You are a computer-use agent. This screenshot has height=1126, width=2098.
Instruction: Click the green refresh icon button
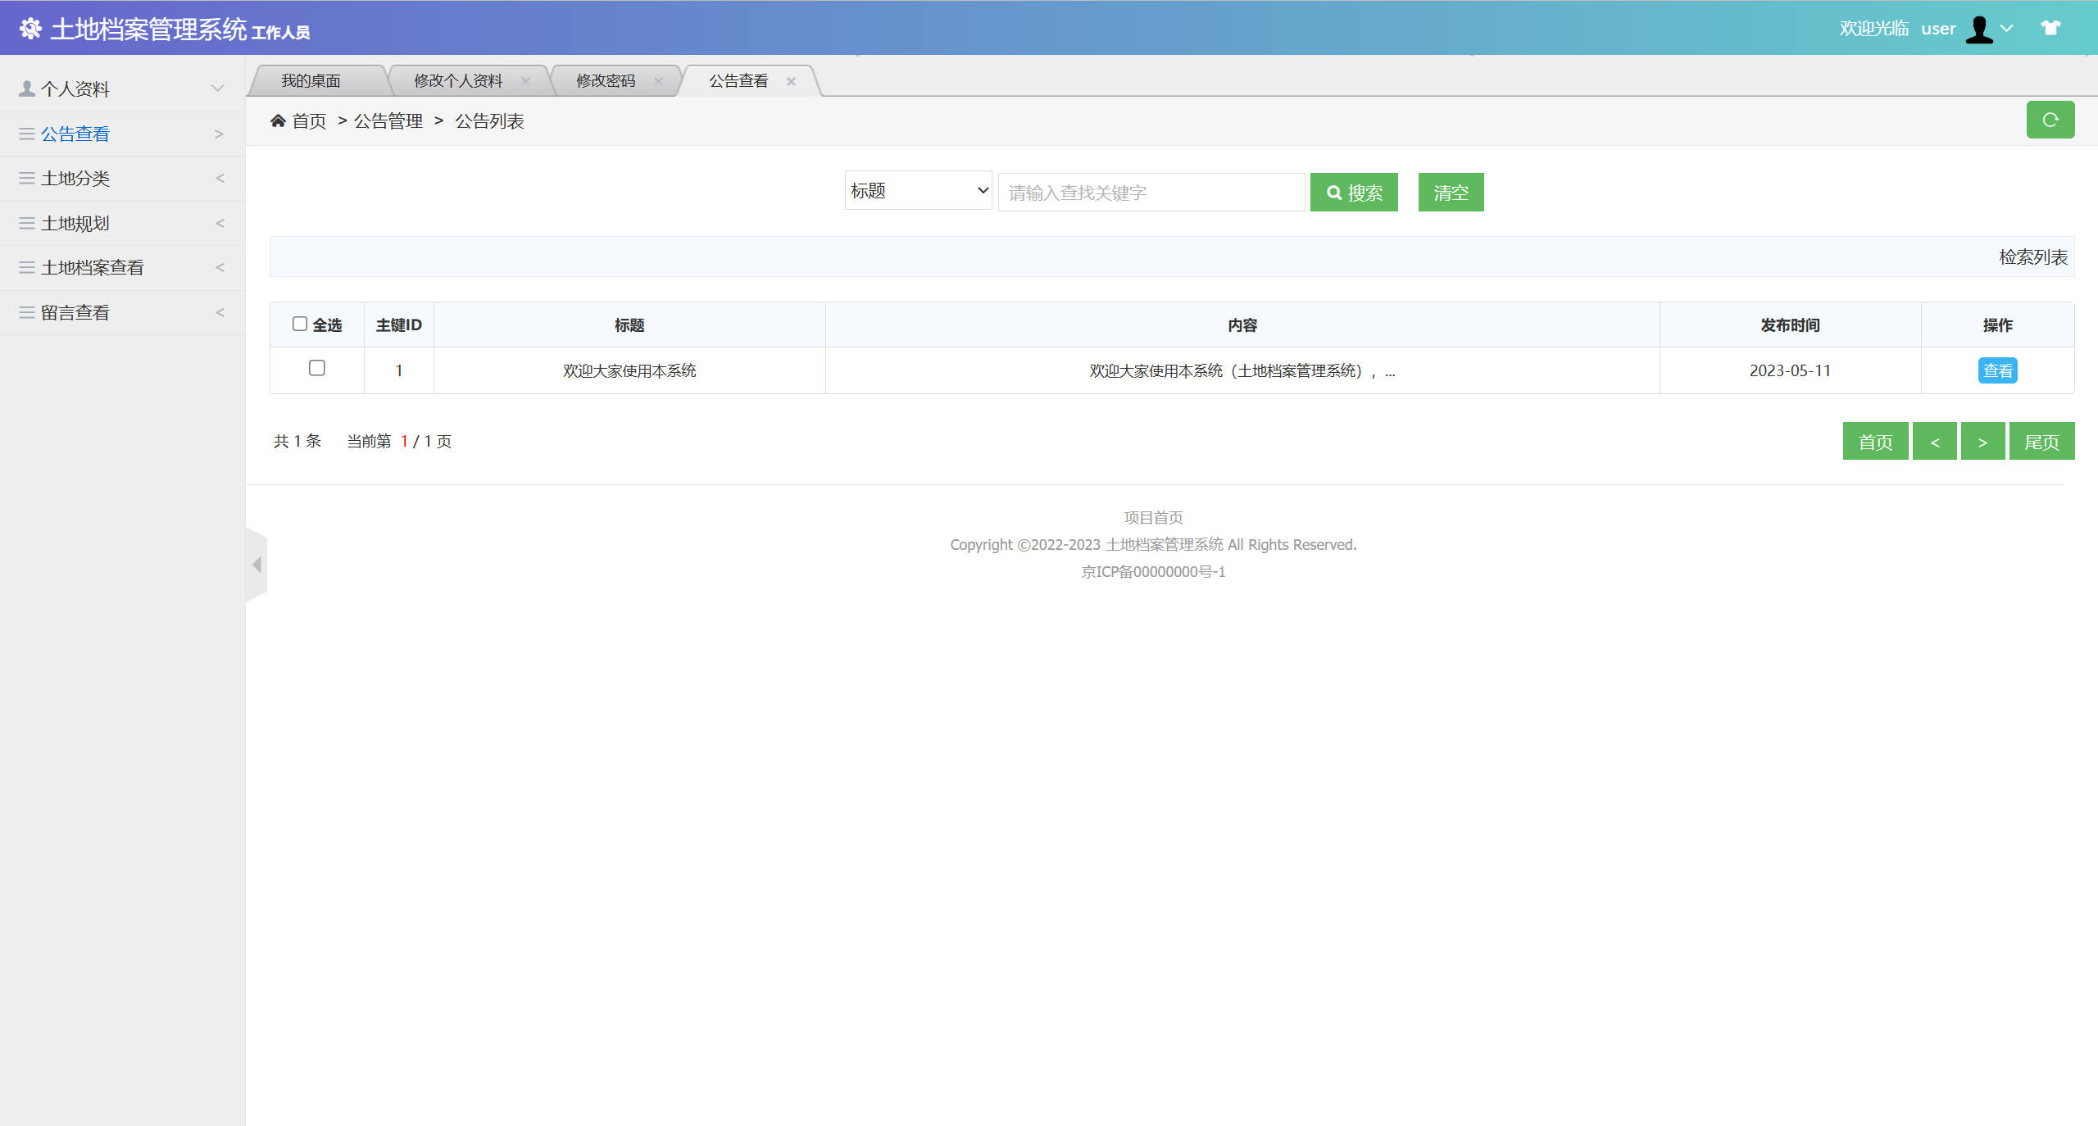pyautogui.click(x=2050, y=120)
